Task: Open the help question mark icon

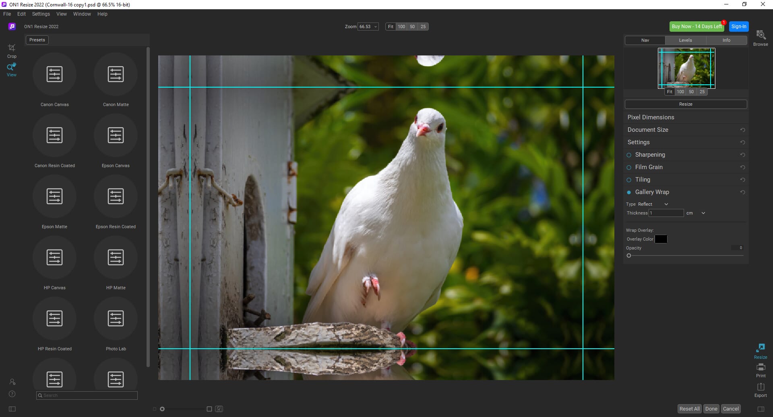Action: 12,394
